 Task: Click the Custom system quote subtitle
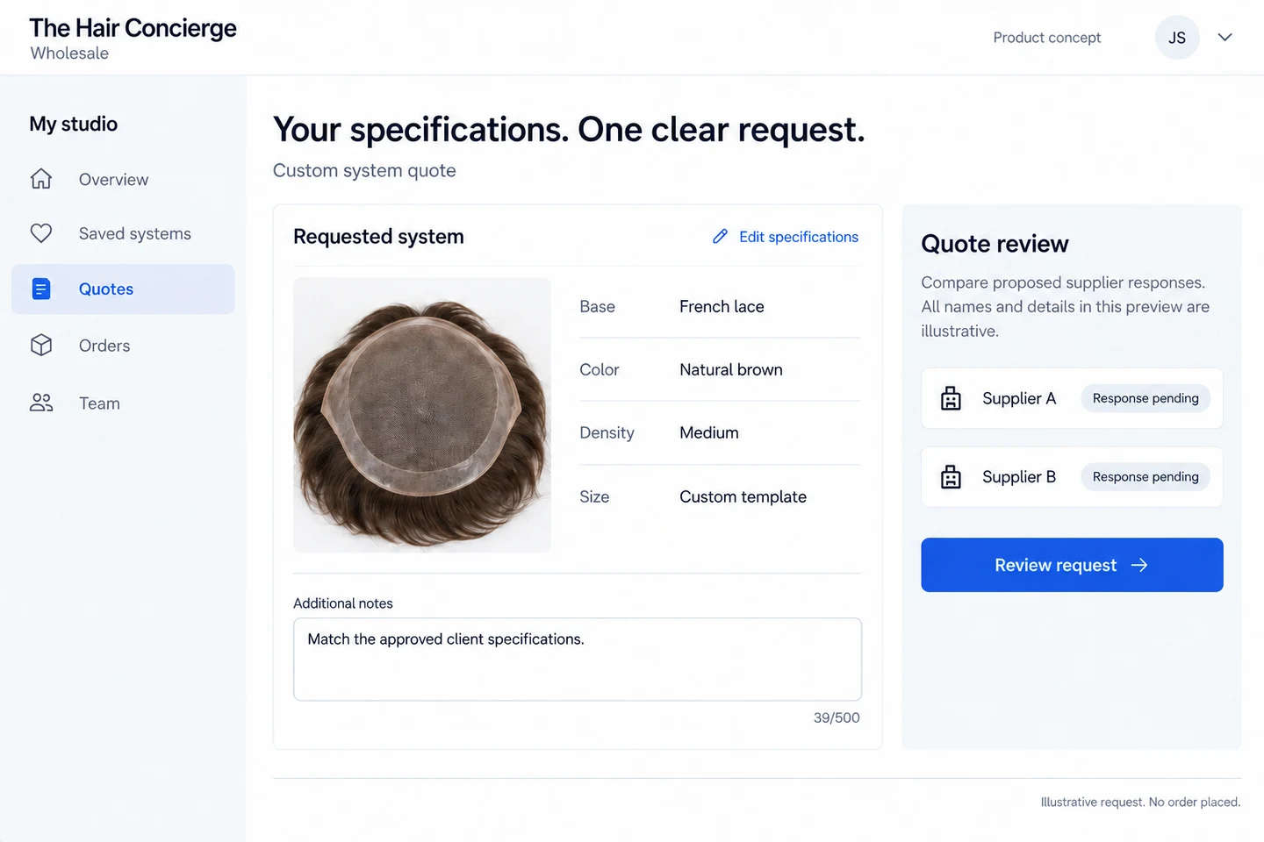(364, 170)
